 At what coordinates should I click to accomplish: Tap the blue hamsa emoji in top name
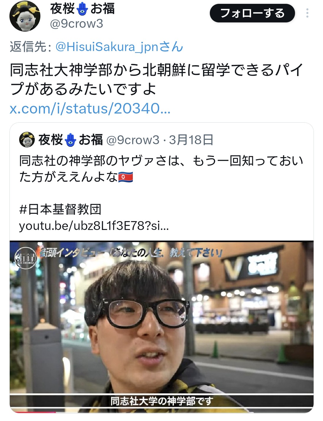(x=82, y=9)
